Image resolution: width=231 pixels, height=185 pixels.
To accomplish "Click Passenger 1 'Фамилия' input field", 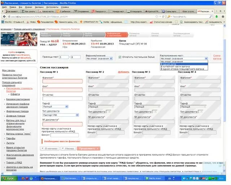I will pos(62,81).
